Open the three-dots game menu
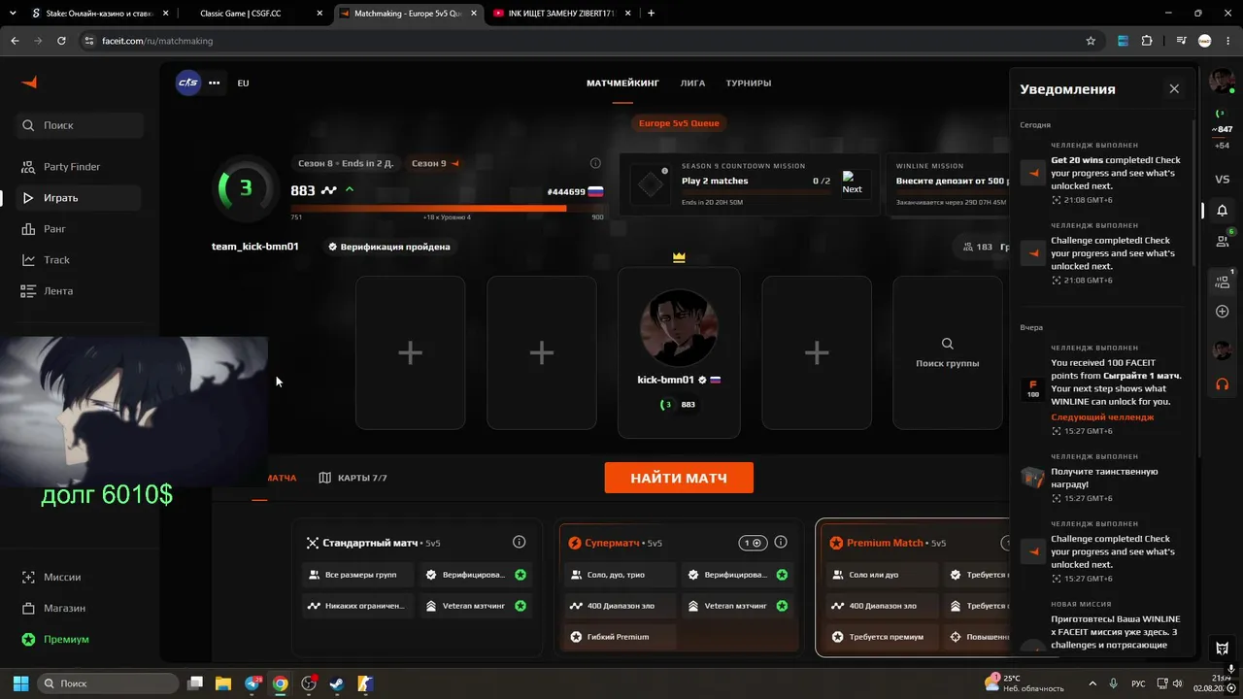1243x699 pixels. coord(215,83)
